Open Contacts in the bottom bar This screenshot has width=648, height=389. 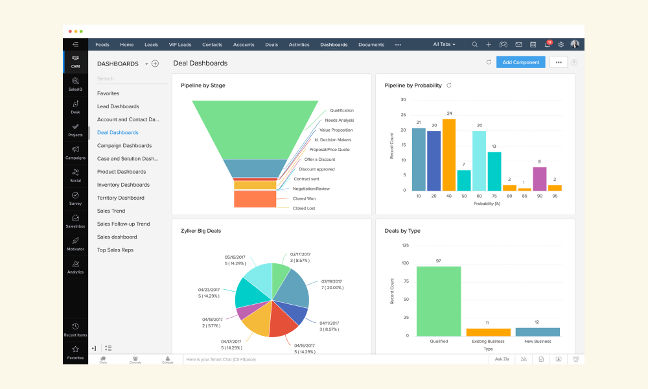point(167,360)
